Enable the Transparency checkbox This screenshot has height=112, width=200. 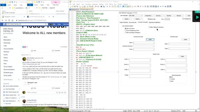point(183,19)
